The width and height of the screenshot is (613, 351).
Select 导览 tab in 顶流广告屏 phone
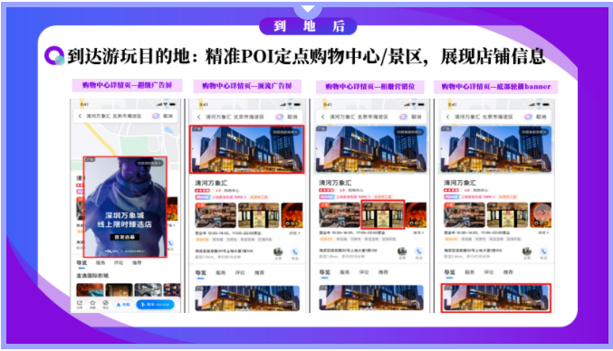coord(200,272)
